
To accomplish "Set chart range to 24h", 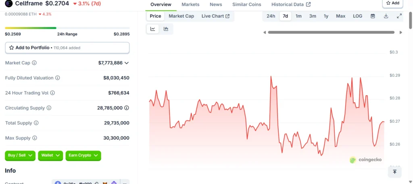I will [x=271, y=16].
